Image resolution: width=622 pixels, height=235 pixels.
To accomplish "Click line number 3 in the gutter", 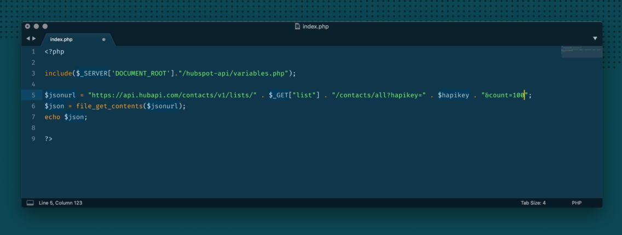I will 33,73.
